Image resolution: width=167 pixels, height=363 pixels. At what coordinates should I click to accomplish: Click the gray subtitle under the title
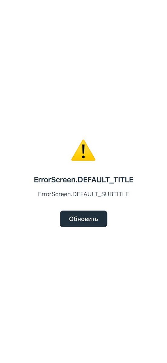[83, 194]
